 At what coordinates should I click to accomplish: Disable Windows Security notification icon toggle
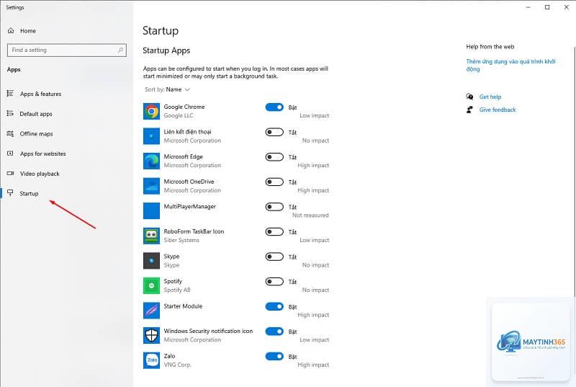coord(274,332)
